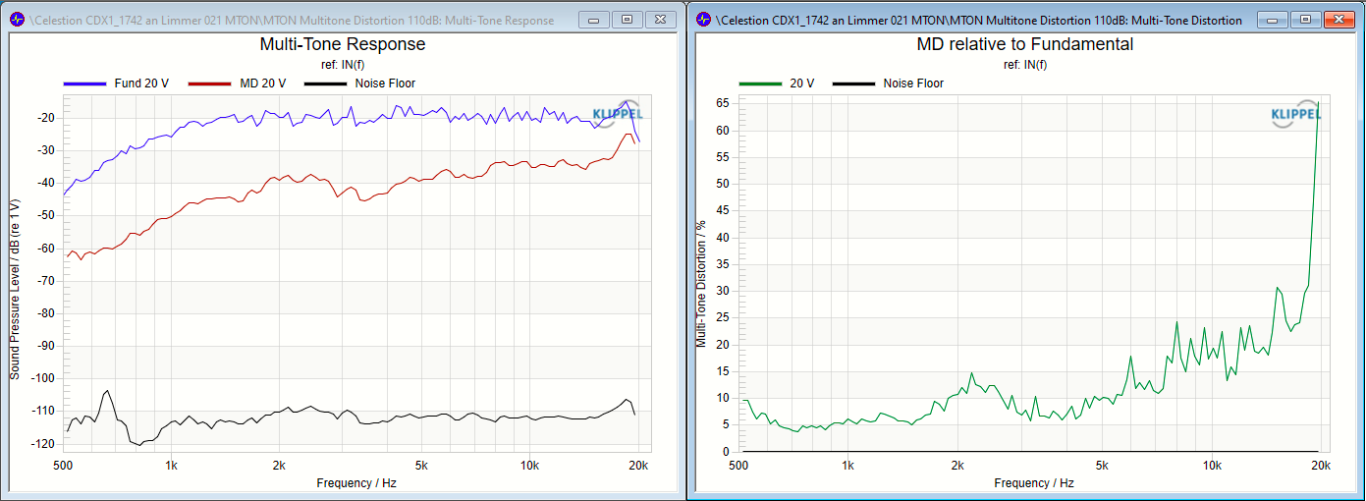Image resolution: width=1366 pixels, height=501 pixels.
Task: Click the red MD 20 V line swatch
Action: point(210,84)
